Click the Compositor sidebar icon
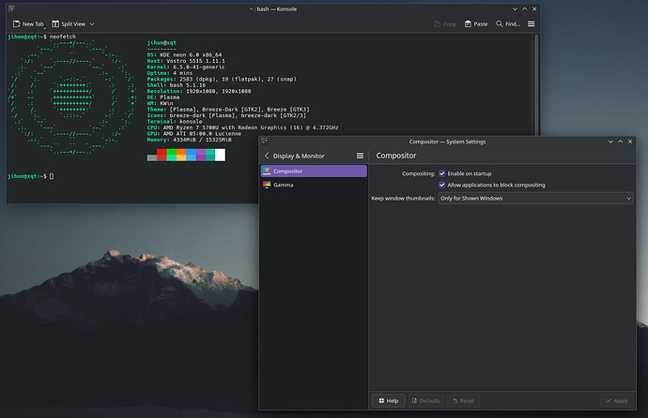 [267, 172]
